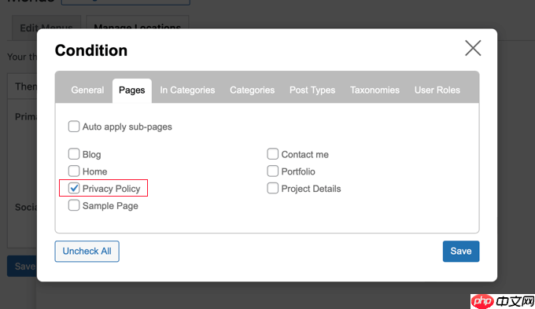Tick the Home page checkbox
The width and height of the screenshot is (535, 309).
pyautogui.click(x=74, y=171)
